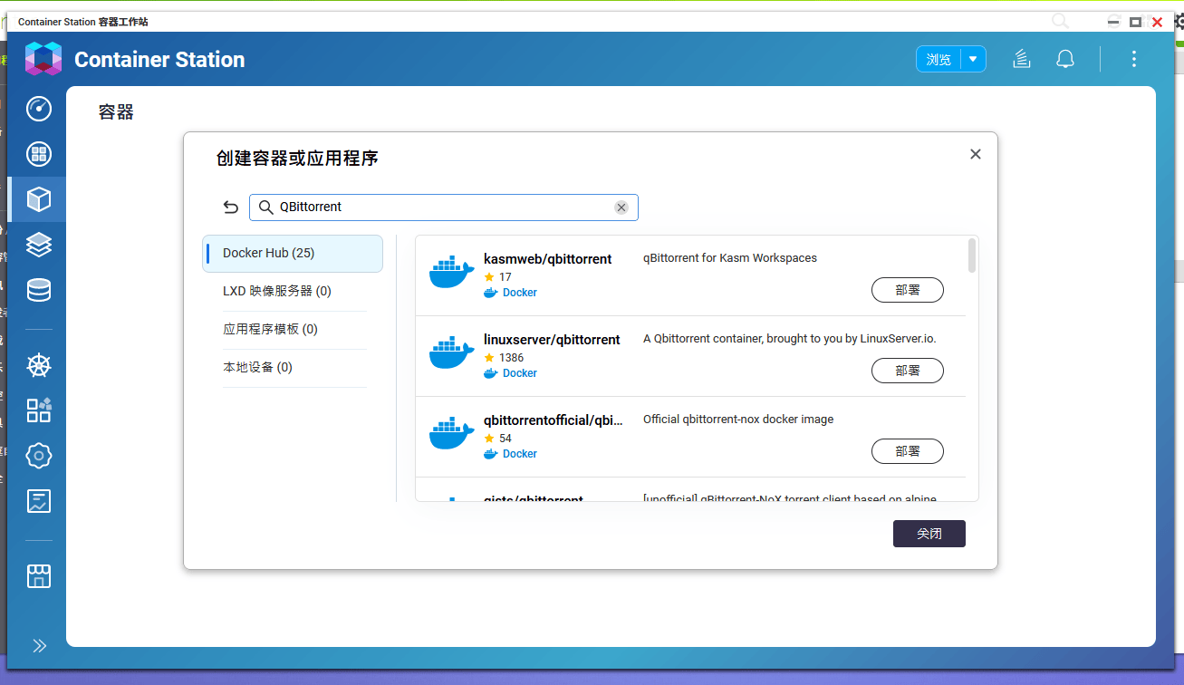Close the create container dialog with X
Image resolution: width=1184 pixels, height=685 pixels.
tap(976, 154)
